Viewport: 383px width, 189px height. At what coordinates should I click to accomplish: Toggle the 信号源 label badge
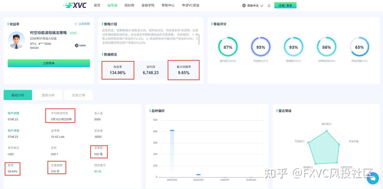[73, 32]
